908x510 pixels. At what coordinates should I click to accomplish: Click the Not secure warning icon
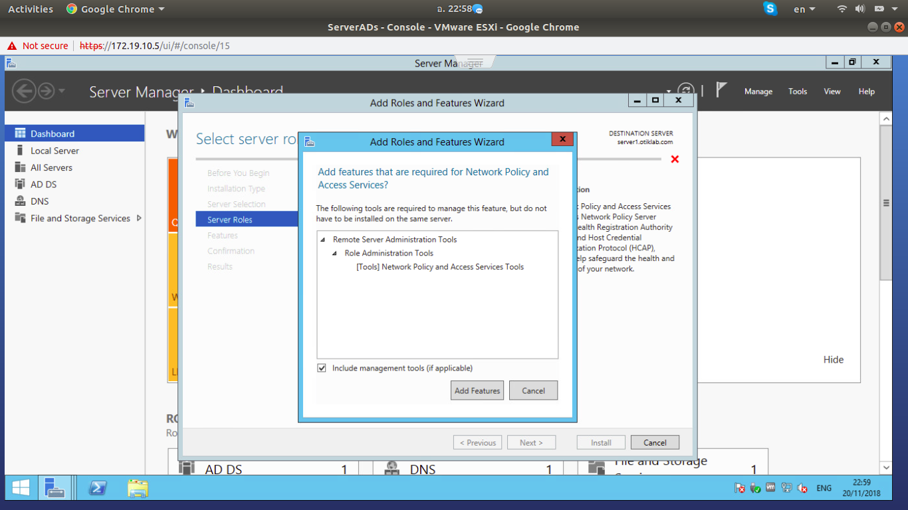11,46
